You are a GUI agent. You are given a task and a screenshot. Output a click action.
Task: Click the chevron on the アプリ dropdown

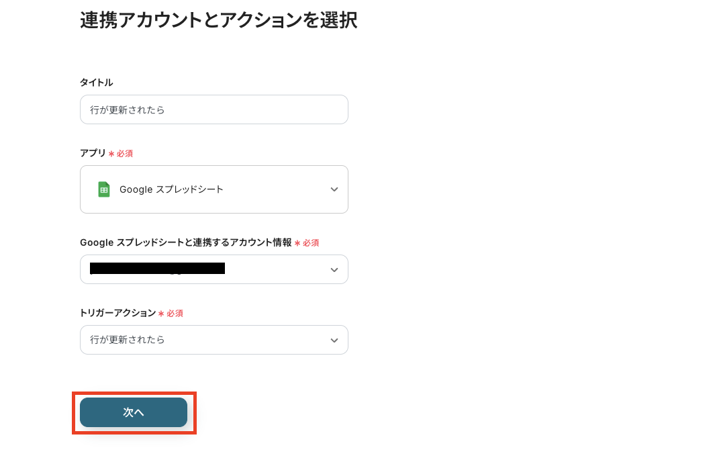[x=334, y=189]
